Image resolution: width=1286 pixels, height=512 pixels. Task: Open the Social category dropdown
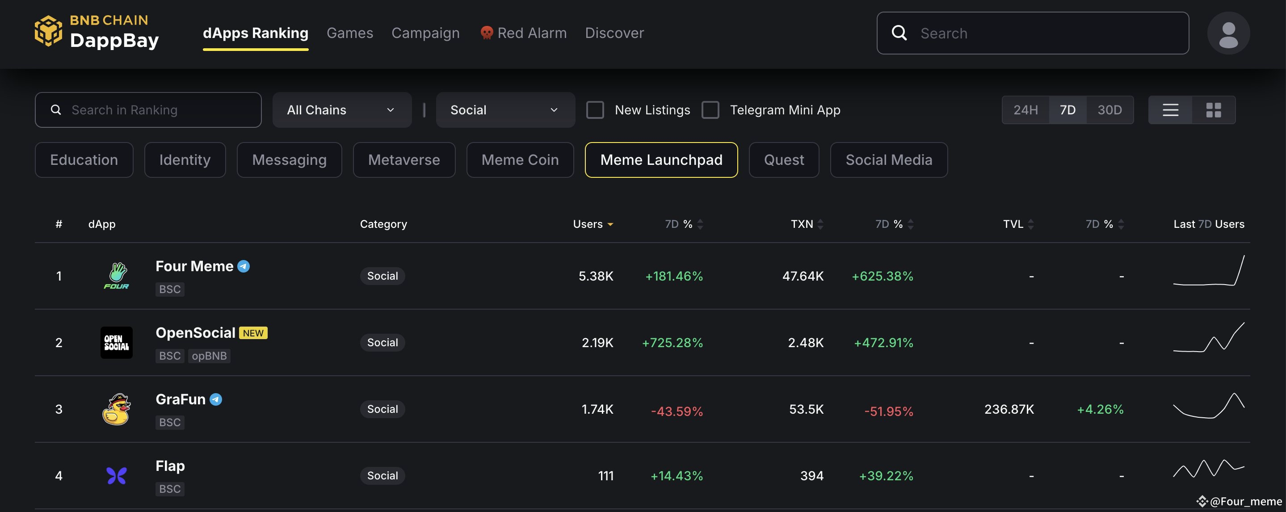click(505, 110)
